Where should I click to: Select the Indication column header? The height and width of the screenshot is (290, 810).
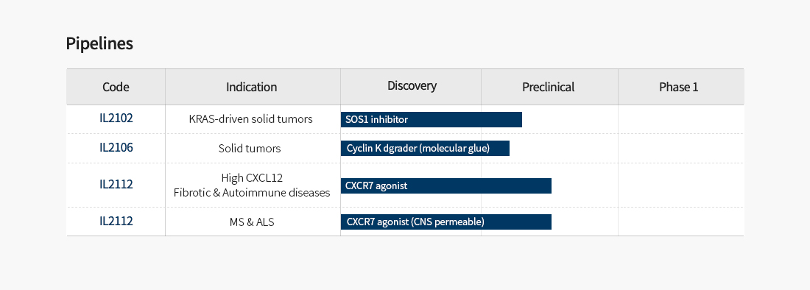(252, 87)
